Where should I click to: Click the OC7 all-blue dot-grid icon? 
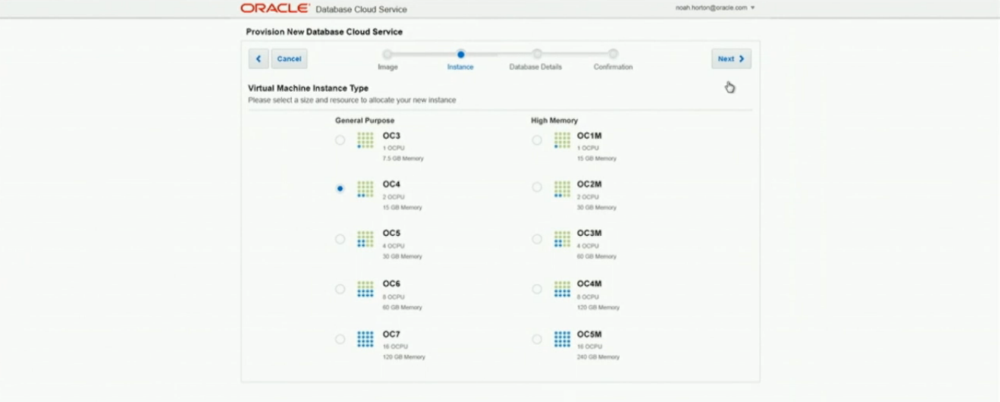coord(365,339)
